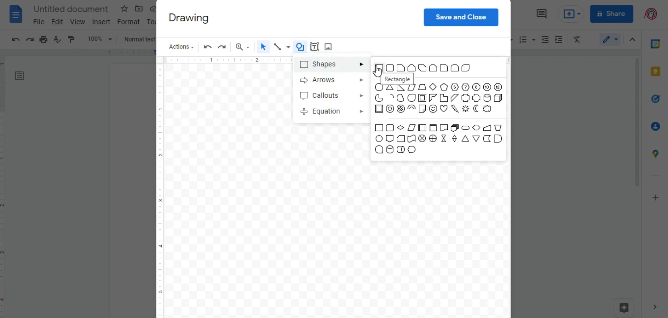Screen dimensions: 668x318
Task: Open Google Keep side panel
Action: (x=655, y=72)
